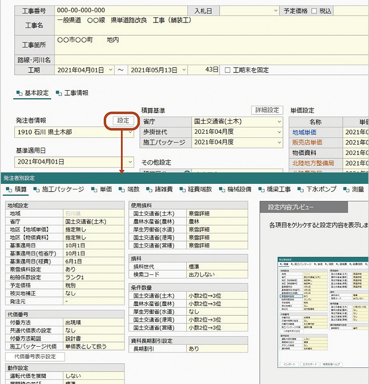Open the 単価 tab
Image resolution: width=369 pixels, height=384 pixels.
pos(101,189)
